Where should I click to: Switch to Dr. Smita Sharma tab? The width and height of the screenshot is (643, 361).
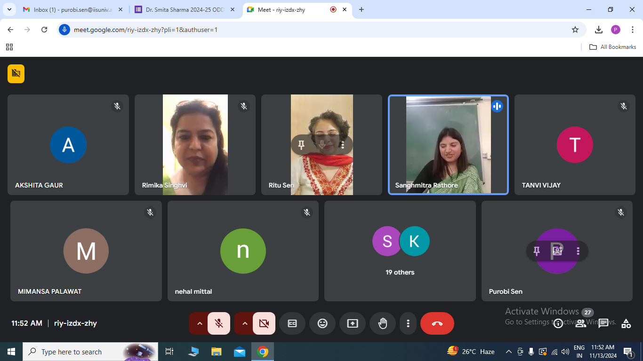[x=185, y=9]
